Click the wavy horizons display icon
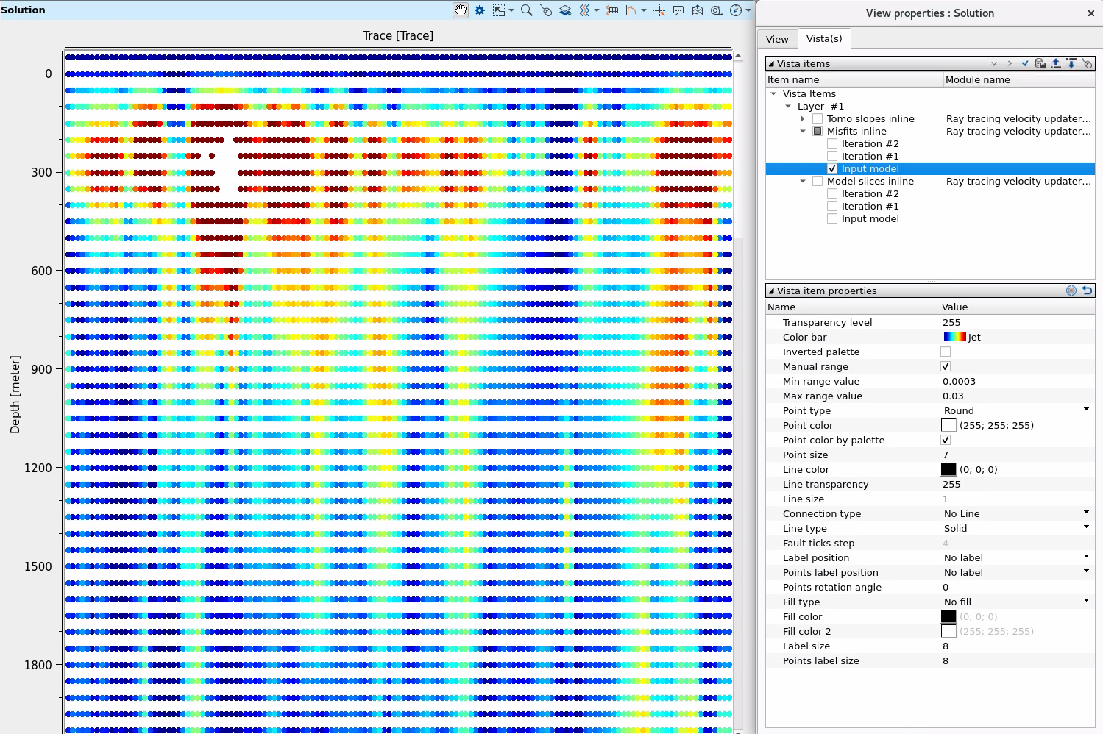This screenshot has width=1103, height=734. click(x=585, y=10)
